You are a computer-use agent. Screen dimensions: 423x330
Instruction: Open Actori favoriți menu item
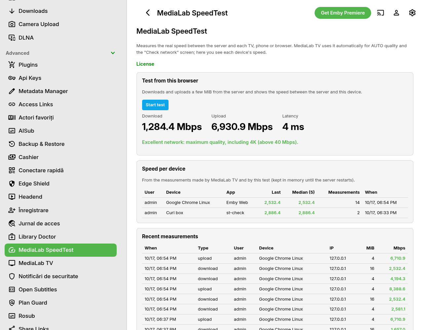60,117
